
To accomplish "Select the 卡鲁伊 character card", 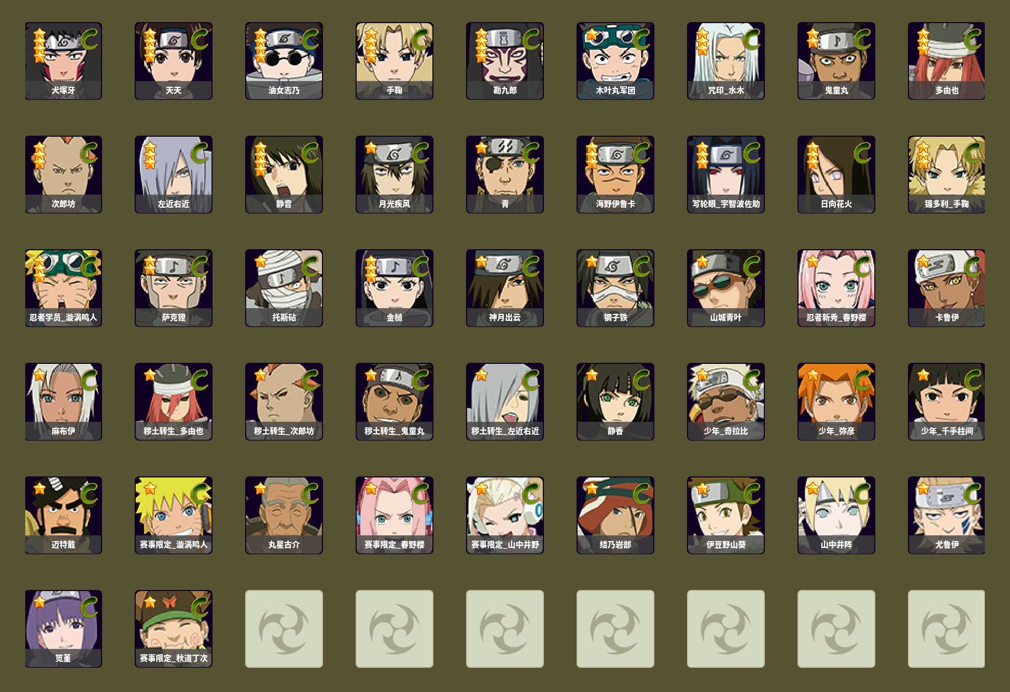I will pos(946,288).
